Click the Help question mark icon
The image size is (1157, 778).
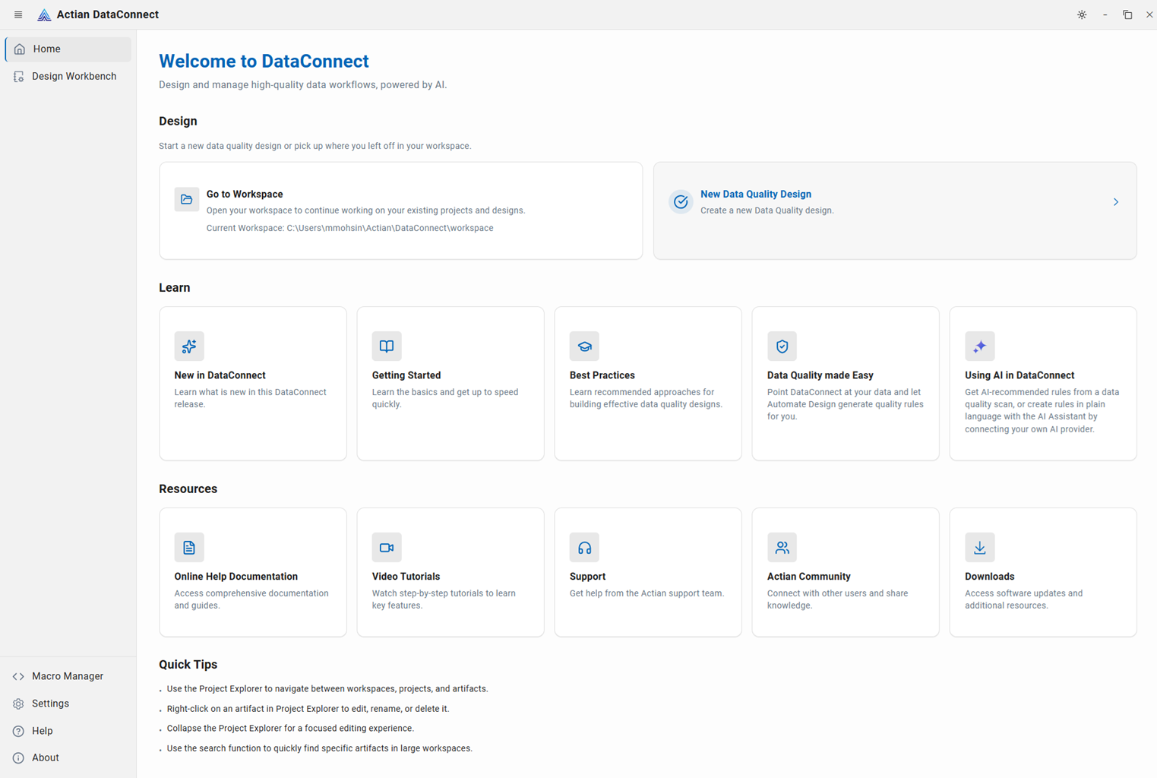point(18,731)
